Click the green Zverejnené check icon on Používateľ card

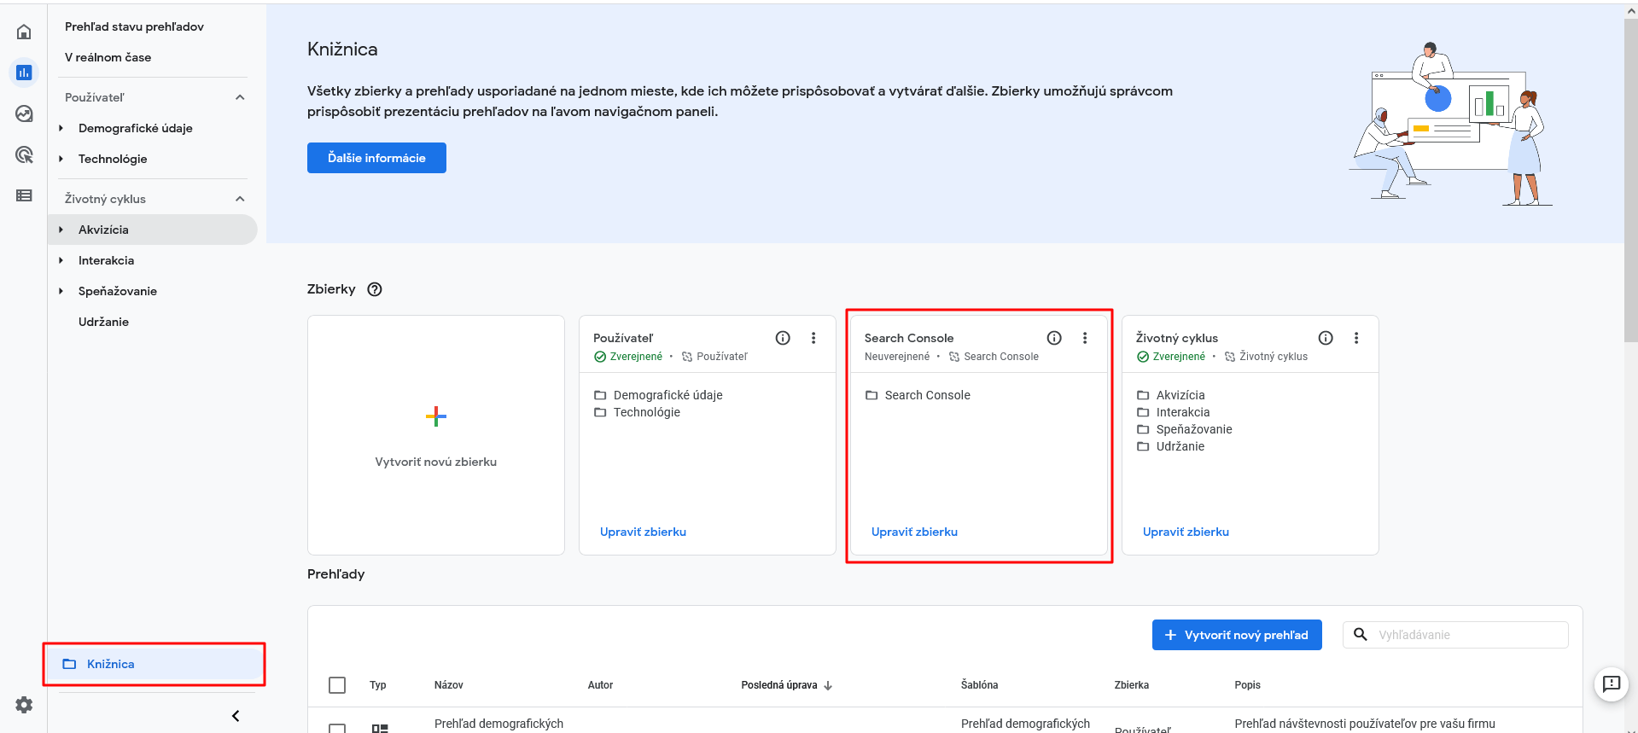click(600, 357)
